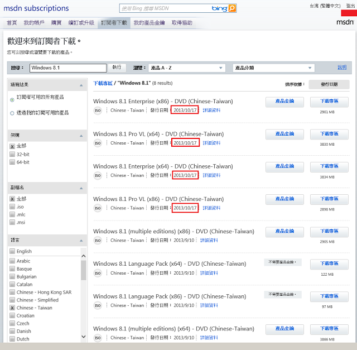
Task: Check the 32-bit architecture checkbox
Action: pyautogui.click(x=12, y=154)
